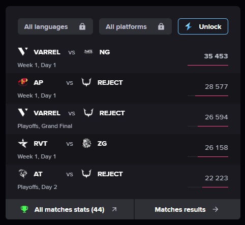Click the ZG team logo
Image resolution: width=245 pixels, height=225 pixels.
(x=86, y=143)
